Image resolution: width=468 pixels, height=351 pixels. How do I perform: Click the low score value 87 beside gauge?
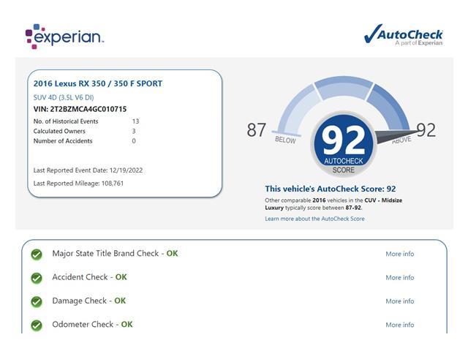tap(257, 130)
